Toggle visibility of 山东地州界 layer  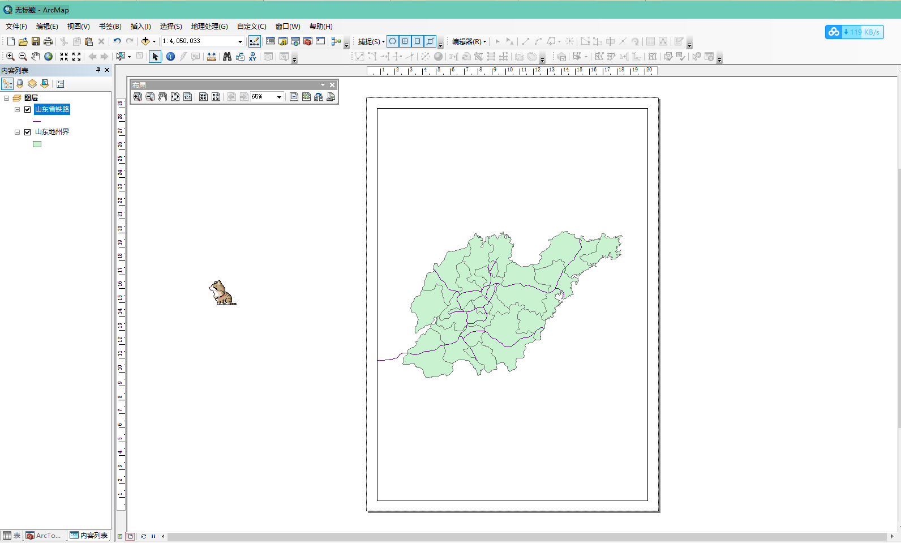pos(27,132)
